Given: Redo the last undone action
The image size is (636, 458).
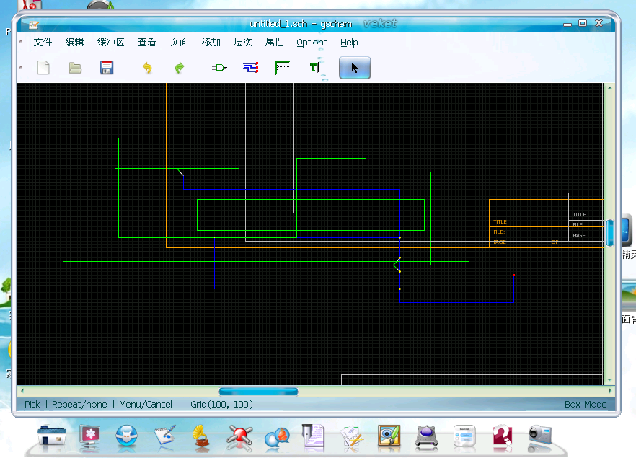Looking at the screenshot, I should point(180,68).
